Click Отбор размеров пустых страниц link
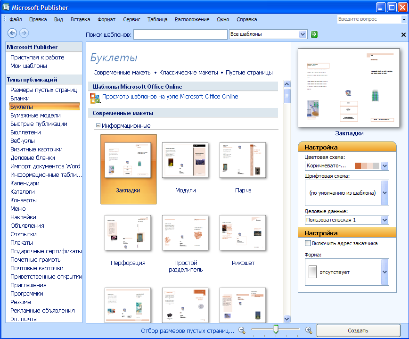409x339 pixels. (188, 331)
